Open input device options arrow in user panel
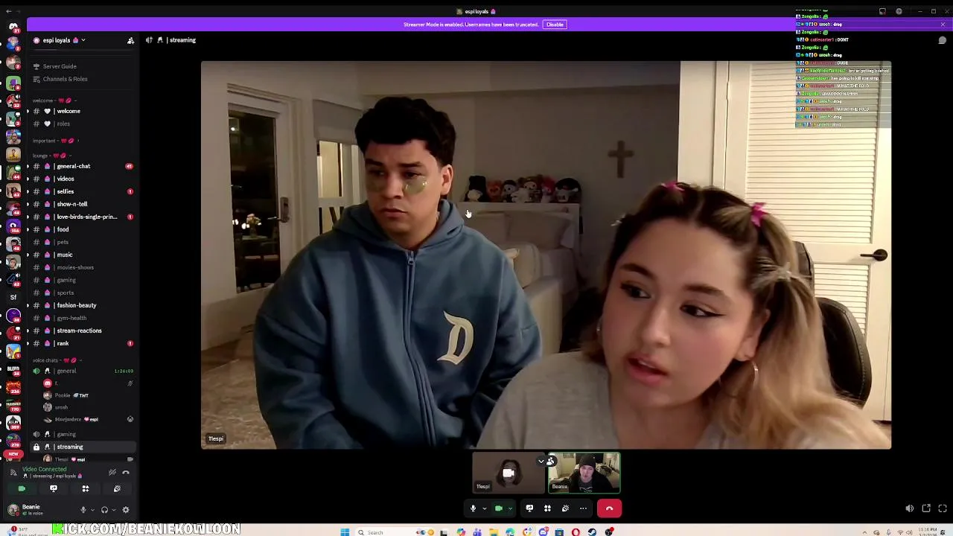The width and height of the screenshot is (953, 536). click(x=92, y=510)
